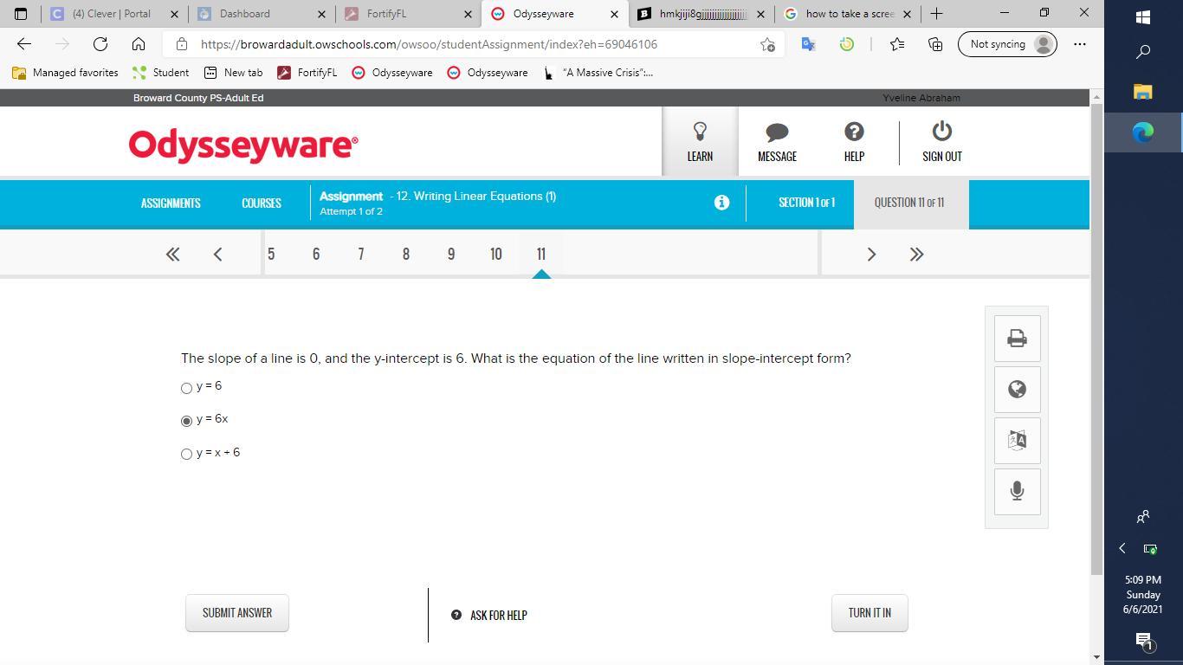Open the 'A Massive Crisis' bookmark
This screenshot has width=1183, height=665.
coord(598,73)
